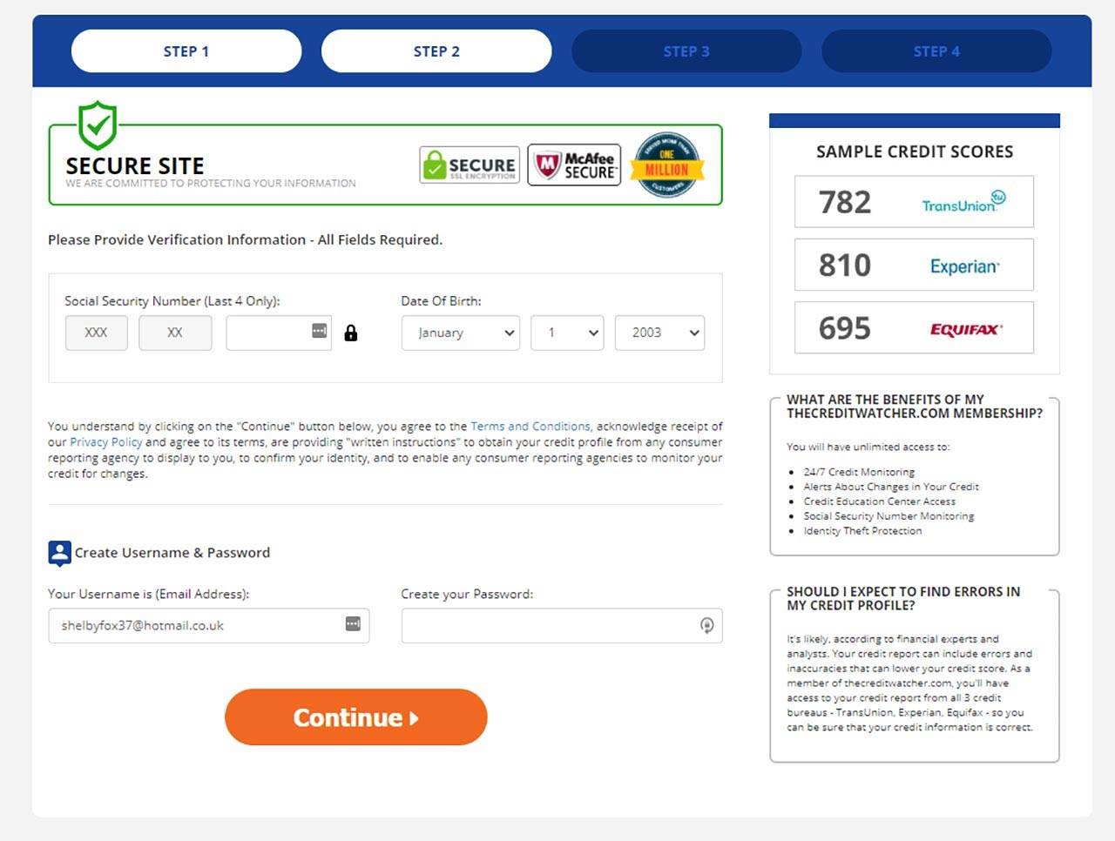This screenshot has height=841, width=1115.
Task: Open the Terms and Conditions link
Action: point(530,427)
